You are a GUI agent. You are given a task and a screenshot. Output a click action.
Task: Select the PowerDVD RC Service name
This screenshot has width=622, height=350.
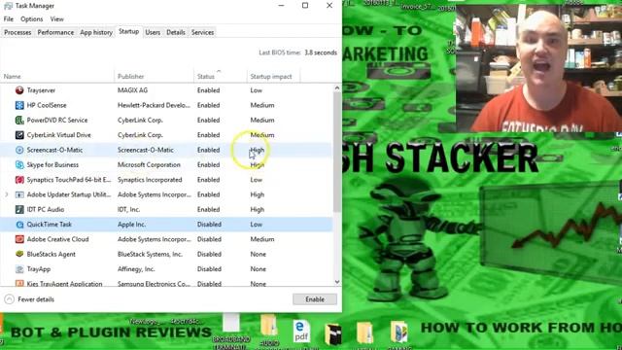(57, 121)
